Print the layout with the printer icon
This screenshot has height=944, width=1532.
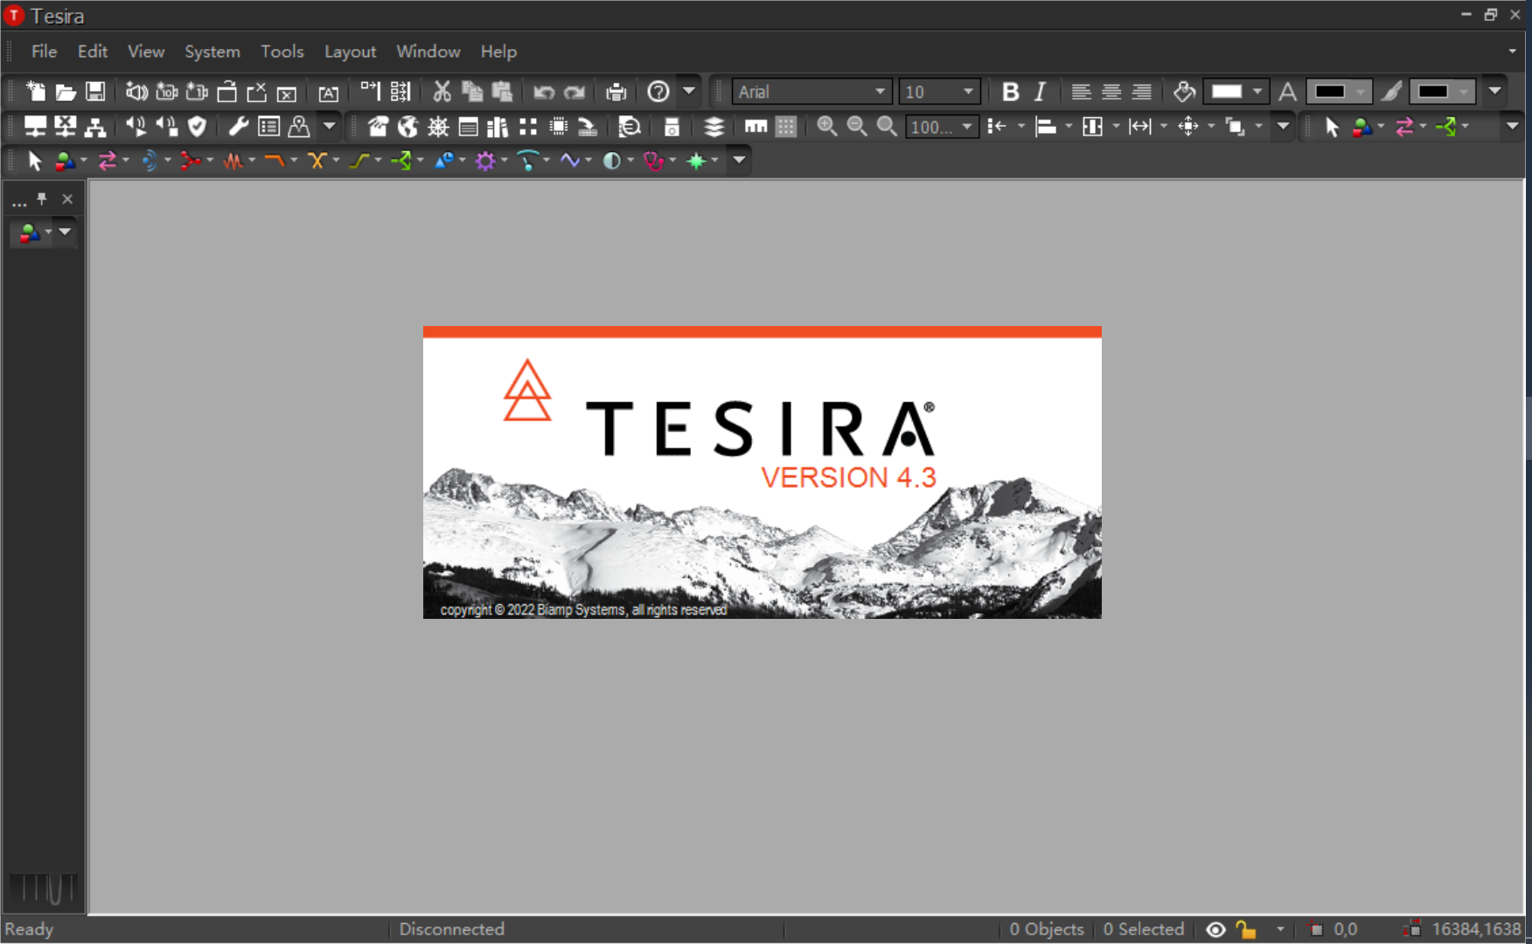click(616, 92)
